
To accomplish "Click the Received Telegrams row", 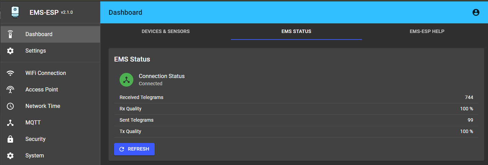I will pos(296,98).
